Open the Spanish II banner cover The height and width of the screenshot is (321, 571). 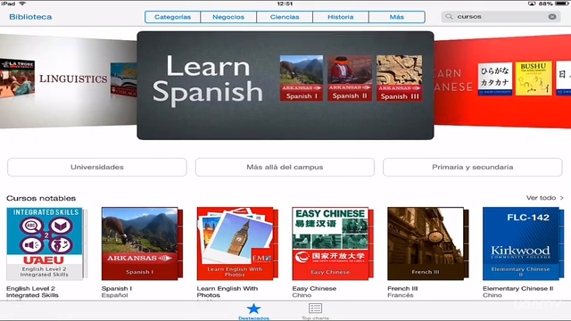[350, 78]
